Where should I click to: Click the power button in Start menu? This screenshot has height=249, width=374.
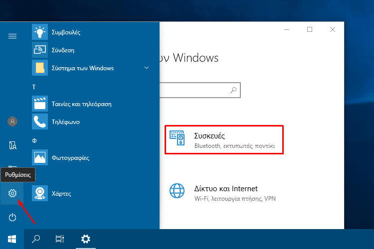point(12,217)
